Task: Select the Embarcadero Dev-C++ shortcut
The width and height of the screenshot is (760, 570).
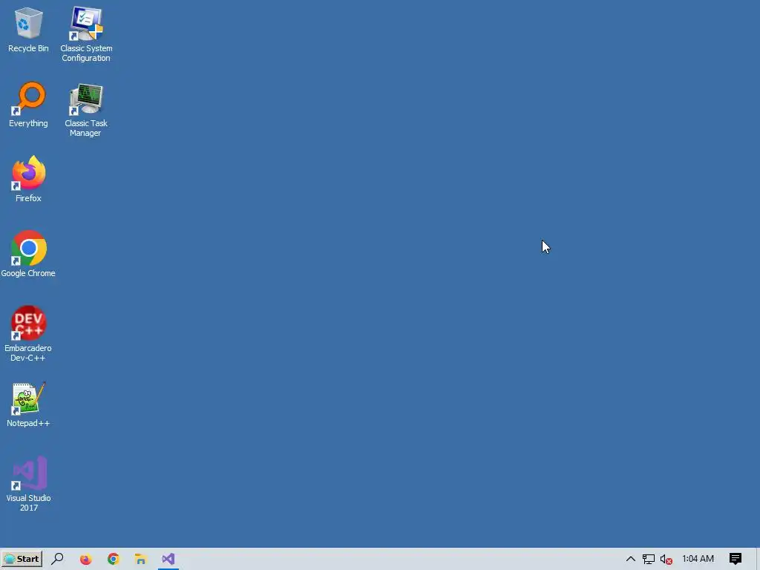Action: click(28, 333)
